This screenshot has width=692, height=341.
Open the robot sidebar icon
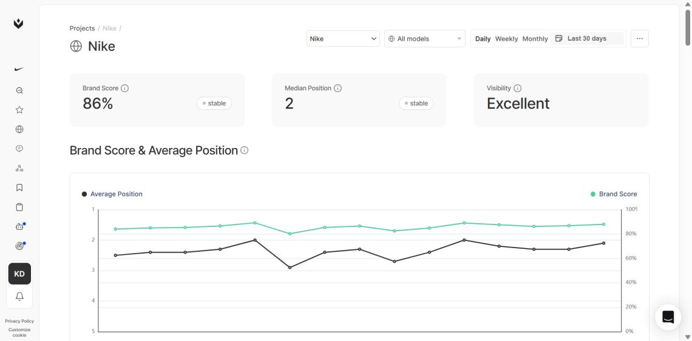tap(19, 226)
